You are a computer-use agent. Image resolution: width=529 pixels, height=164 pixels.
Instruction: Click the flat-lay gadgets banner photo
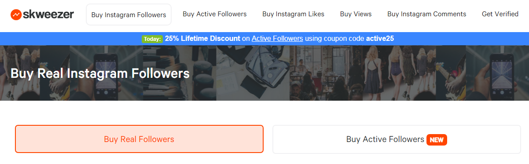coord(253,73)
